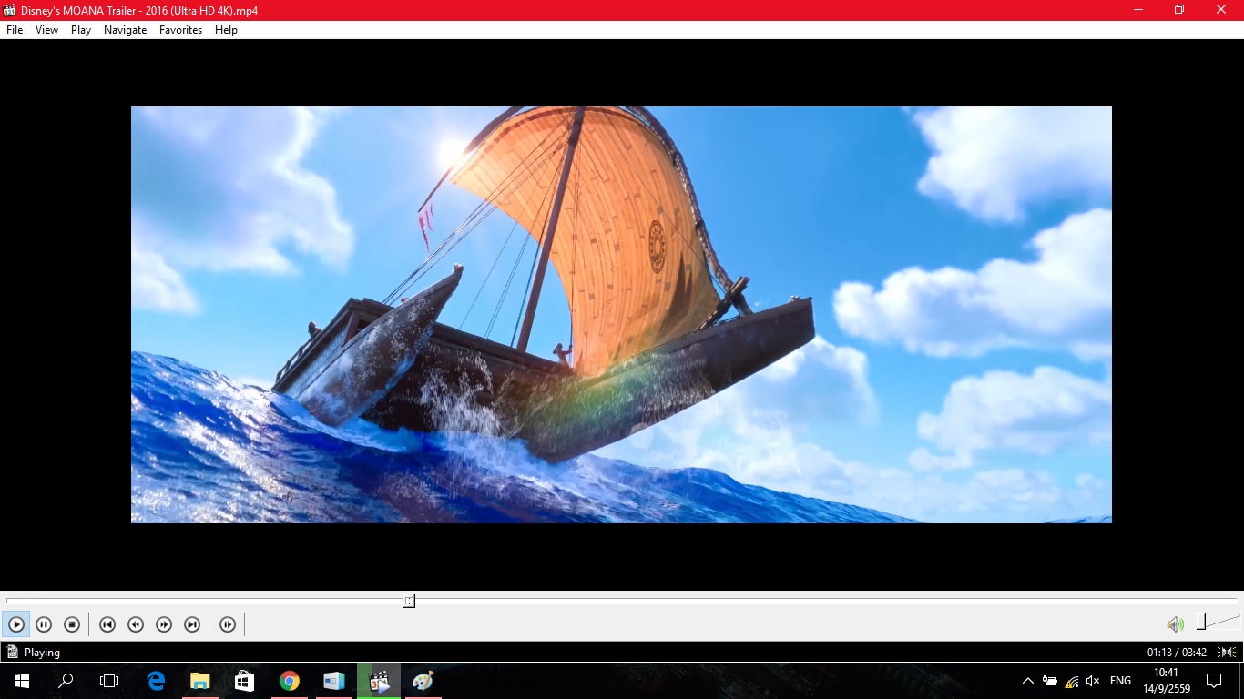Image resolution: width=1244 pixels, height=699 pixels.
Task: Pause the Moana trailer playback
Action: click(44, 624)
